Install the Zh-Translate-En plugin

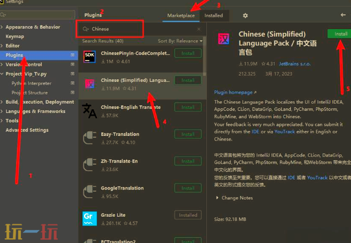188,161
